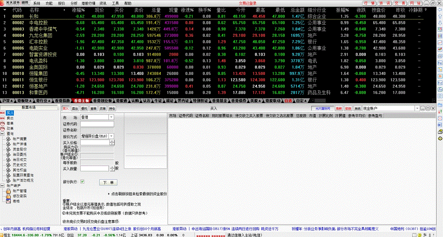Click the lock icon next to 帐户管理
Image resolution: width=443 pixels, height=237 pixels.
[9, 191]
